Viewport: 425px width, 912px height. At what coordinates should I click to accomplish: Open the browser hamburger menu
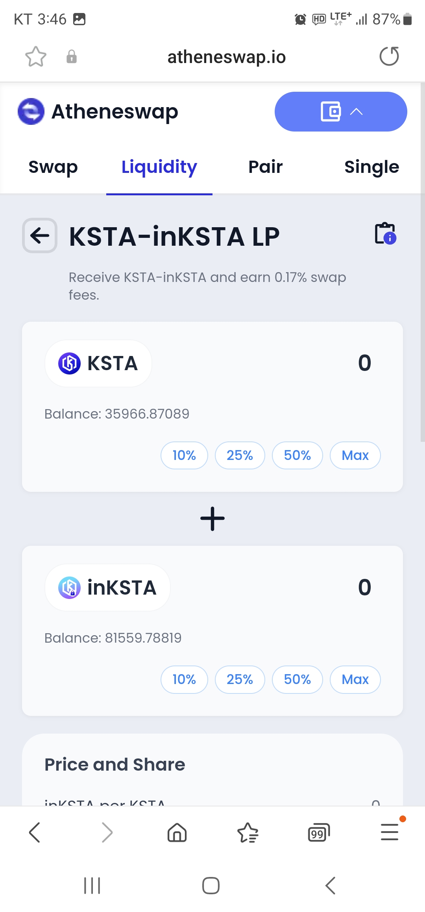[390, 832]
